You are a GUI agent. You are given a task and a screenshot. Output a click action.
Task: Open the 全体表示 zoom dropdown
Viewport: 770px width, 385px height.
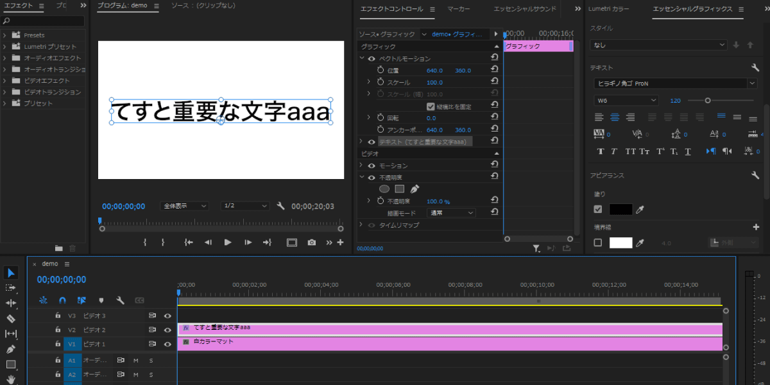click(x=185, y=206)
